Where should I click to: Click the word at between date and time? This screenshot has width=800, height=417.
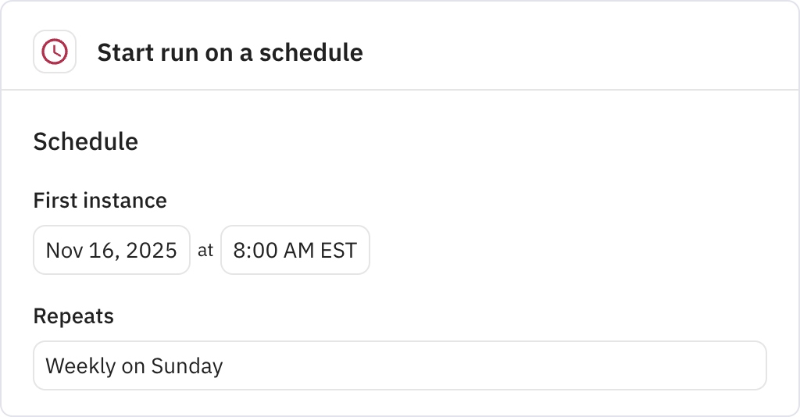pyautogui.click(x=205, y=251)
